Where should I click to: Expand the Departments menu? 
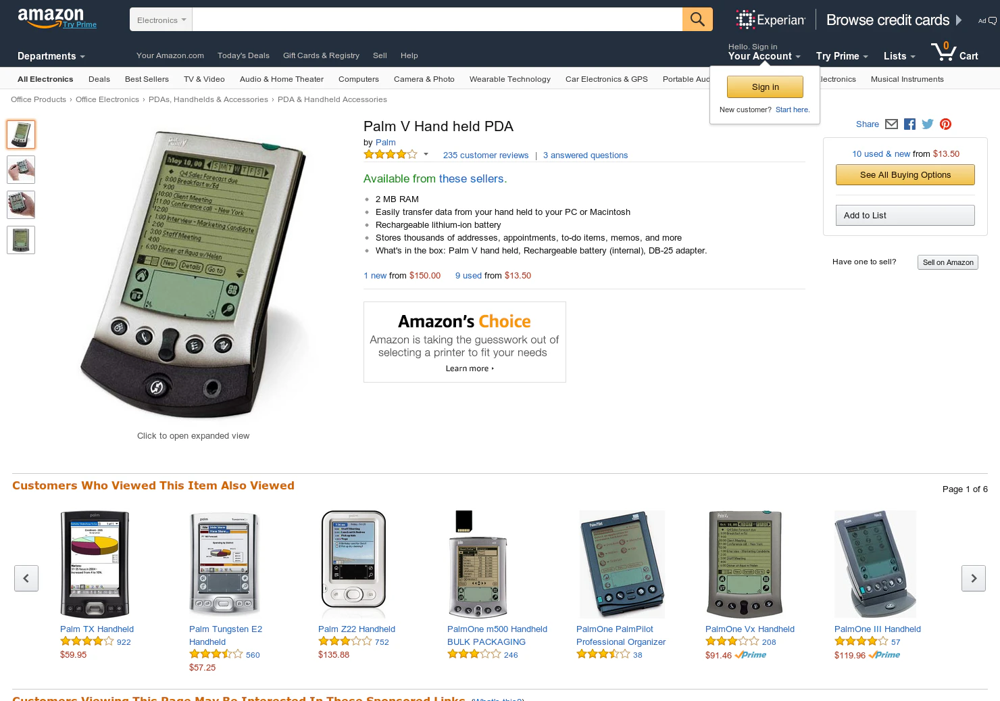tap(51, 56)
